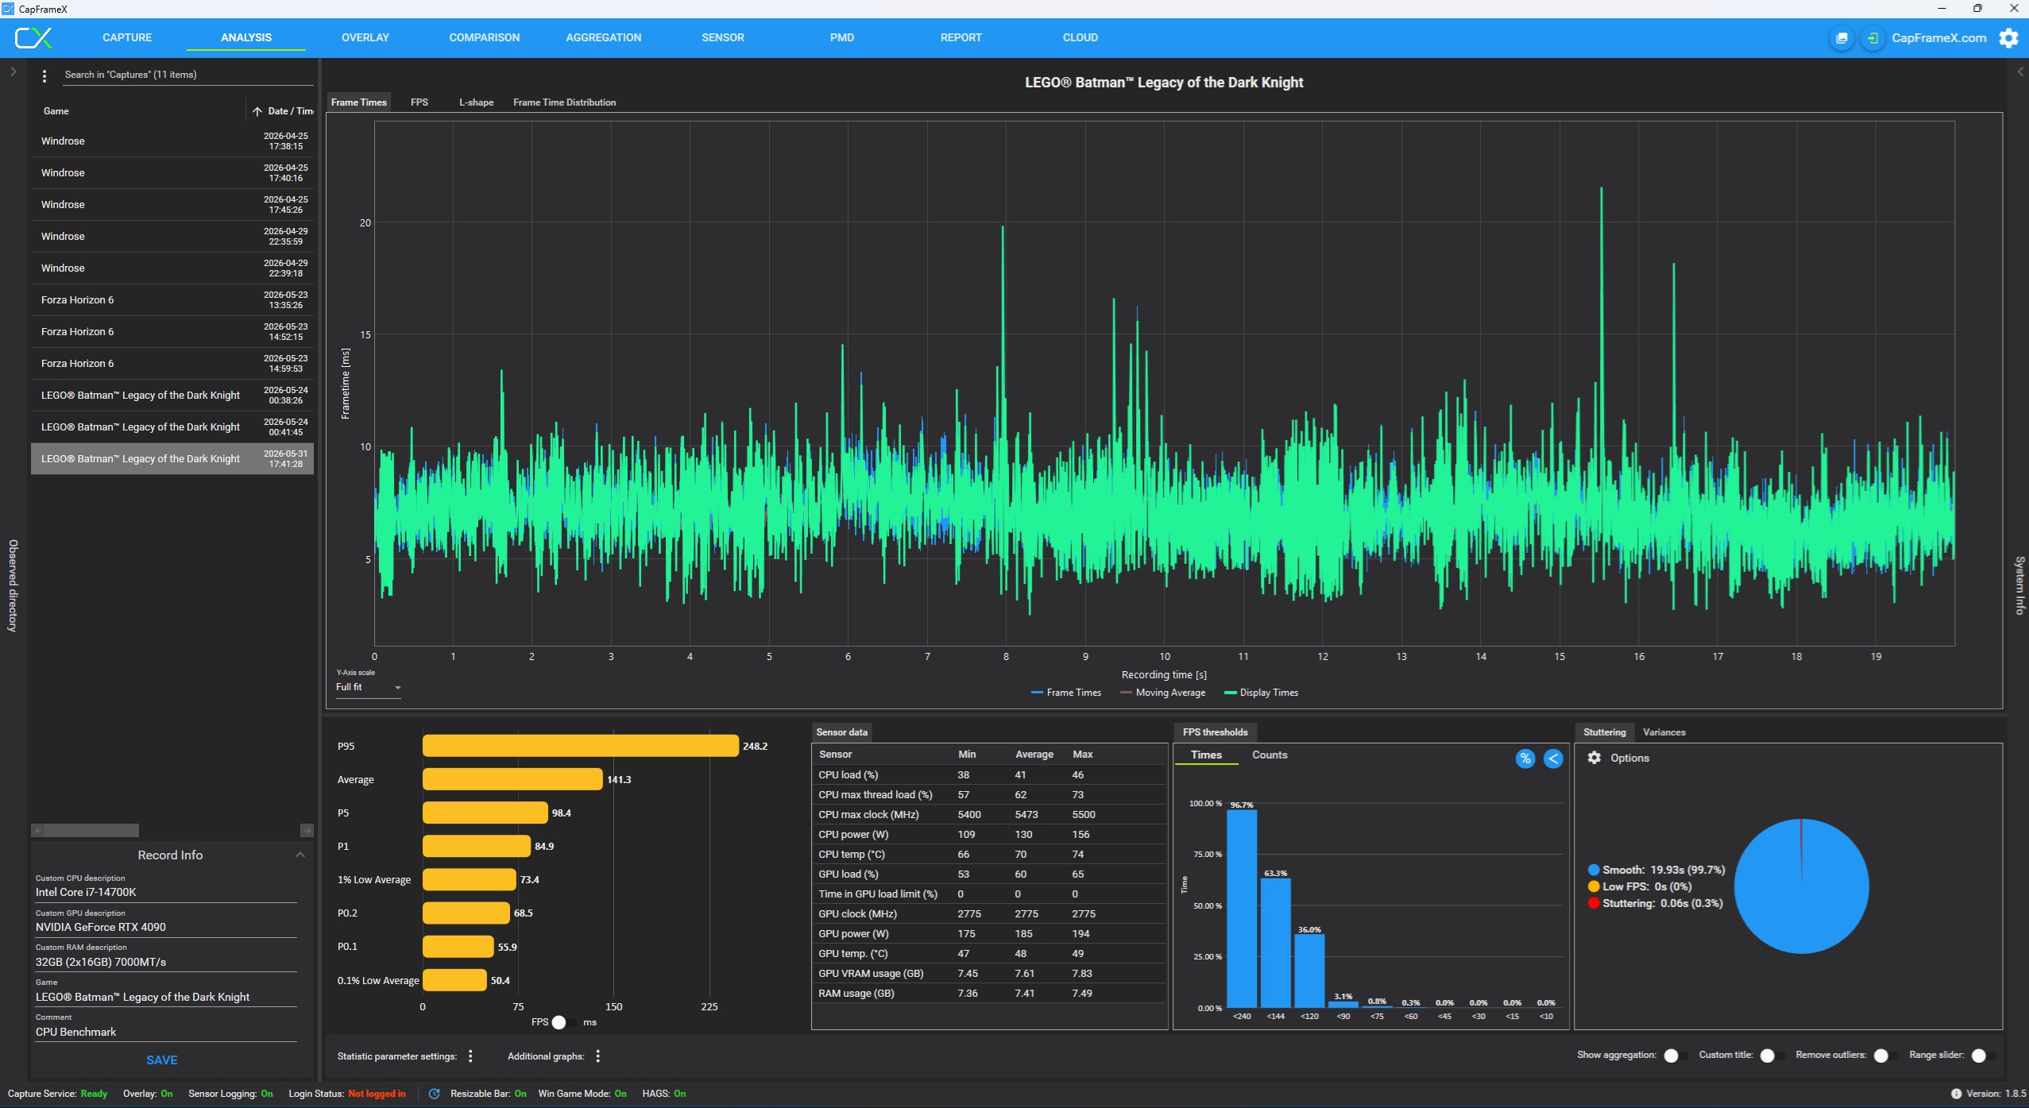Turn on the Range slider switch
2029x1108 pixels.
[1984, 1056]
